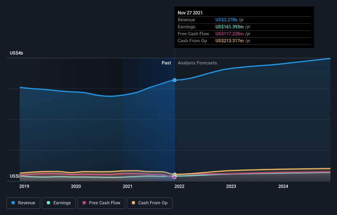Select the 2023 x-axis label

pos(231,186)
